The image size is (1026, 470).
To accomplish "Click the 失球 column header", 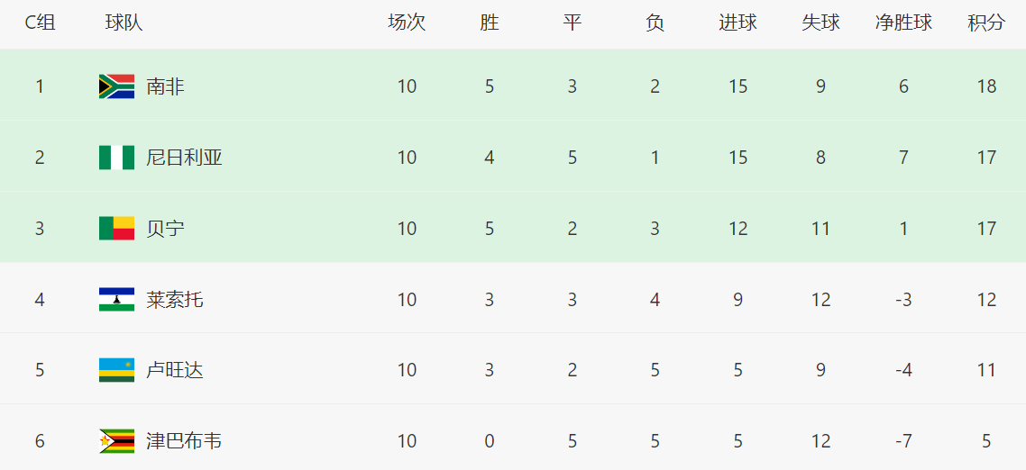I will (x=820, y=23).
